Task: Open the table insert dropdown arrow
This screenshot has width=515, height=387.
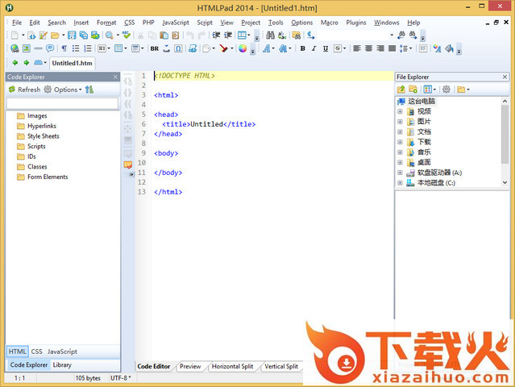Action: (x=126, y=48)
